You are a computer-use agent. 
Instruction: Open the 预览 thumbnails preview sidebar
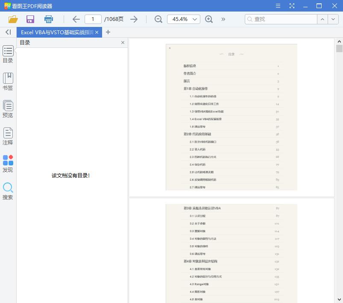point(8,109)
